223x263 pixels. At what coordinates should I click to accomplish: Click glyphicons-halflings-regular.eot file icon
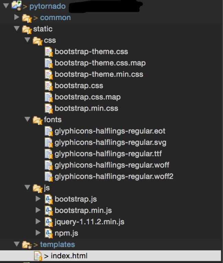49,131
